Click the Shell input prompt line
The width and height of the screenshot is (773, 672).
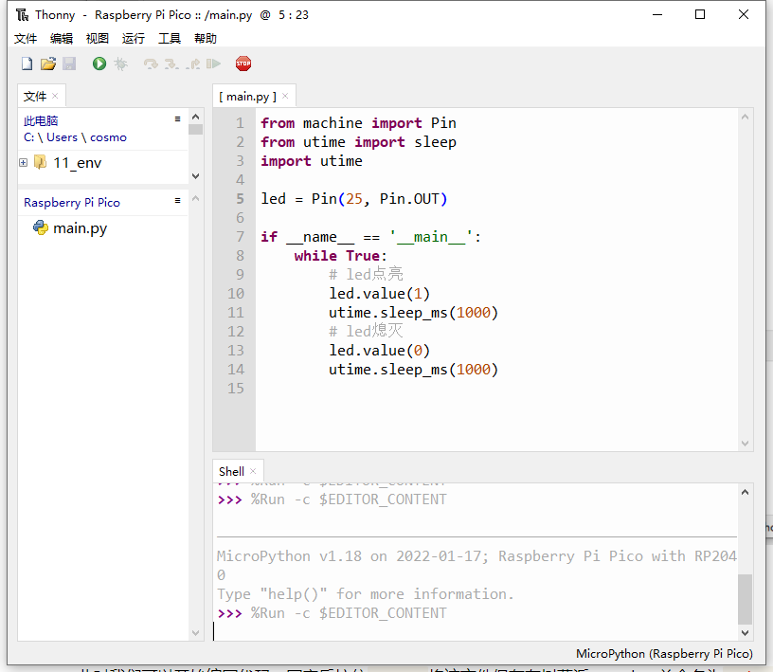tap(476, 631)
